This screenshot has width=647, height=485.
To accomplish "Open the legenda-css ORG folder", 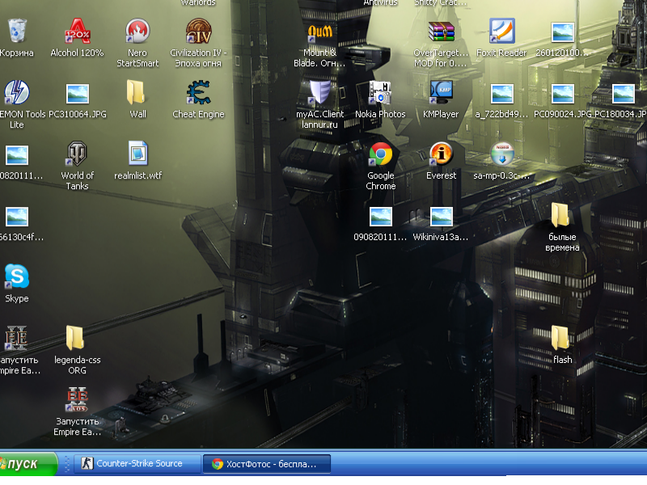I will pyautogui.click(x=75, y=338).
